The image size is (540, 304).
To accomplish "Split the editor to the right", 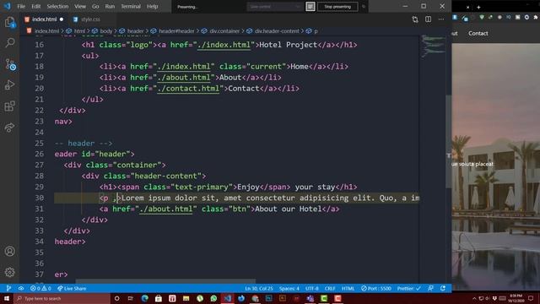I will [428, 19].
